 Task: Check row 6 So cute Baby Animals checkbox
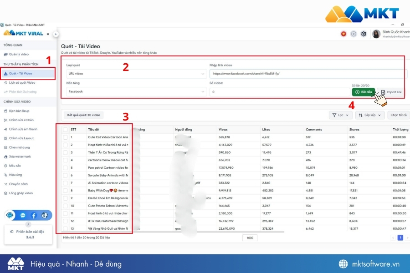click(65, 175)
